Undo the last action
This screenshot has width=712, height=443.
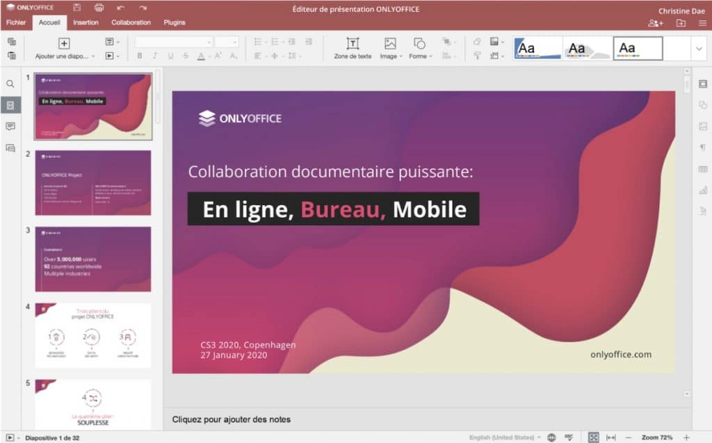(120, 8)
